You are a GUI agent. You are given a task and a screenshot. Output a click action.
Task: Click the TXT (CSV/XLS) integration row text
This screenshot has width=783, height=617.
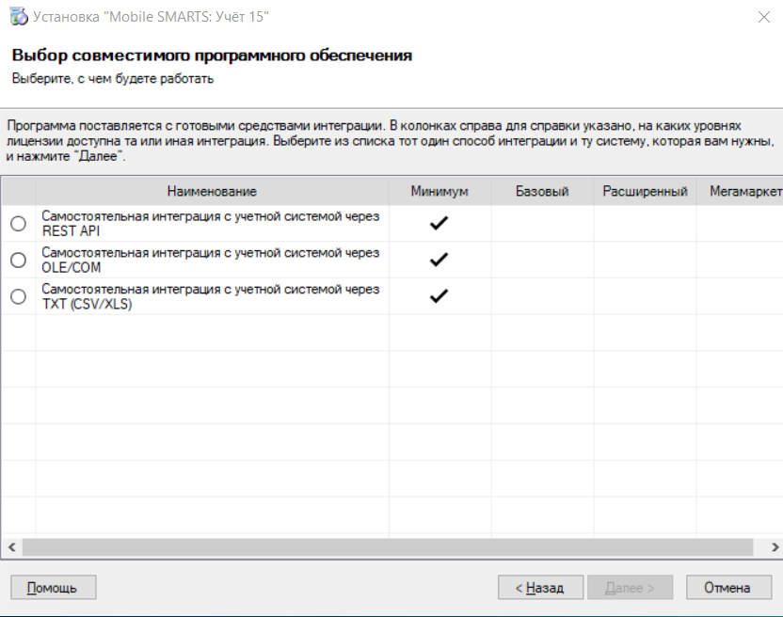(x=210, y=296)
